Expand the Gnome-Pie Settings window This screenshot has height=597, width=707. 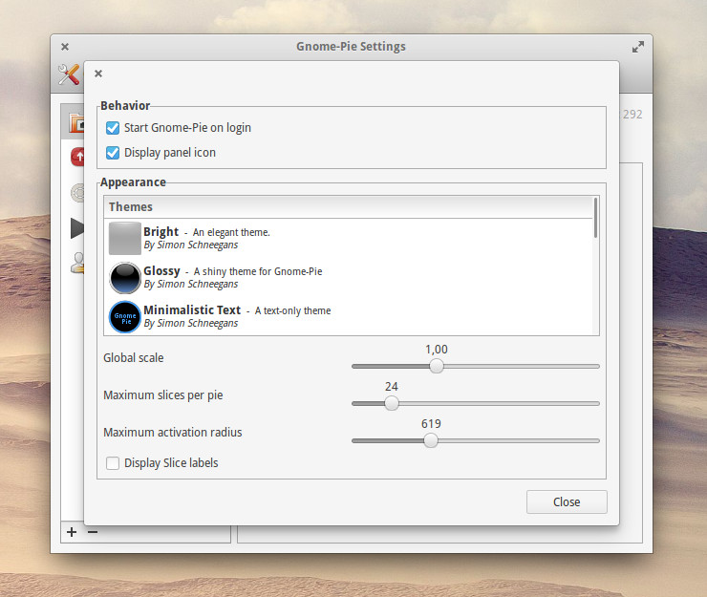(x=637, y=47)
